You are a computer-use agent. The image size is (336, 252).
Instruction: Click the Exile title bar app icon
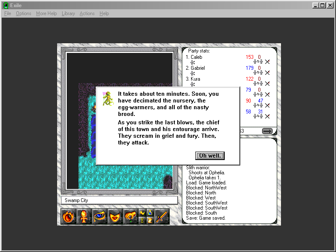(6, 5)
